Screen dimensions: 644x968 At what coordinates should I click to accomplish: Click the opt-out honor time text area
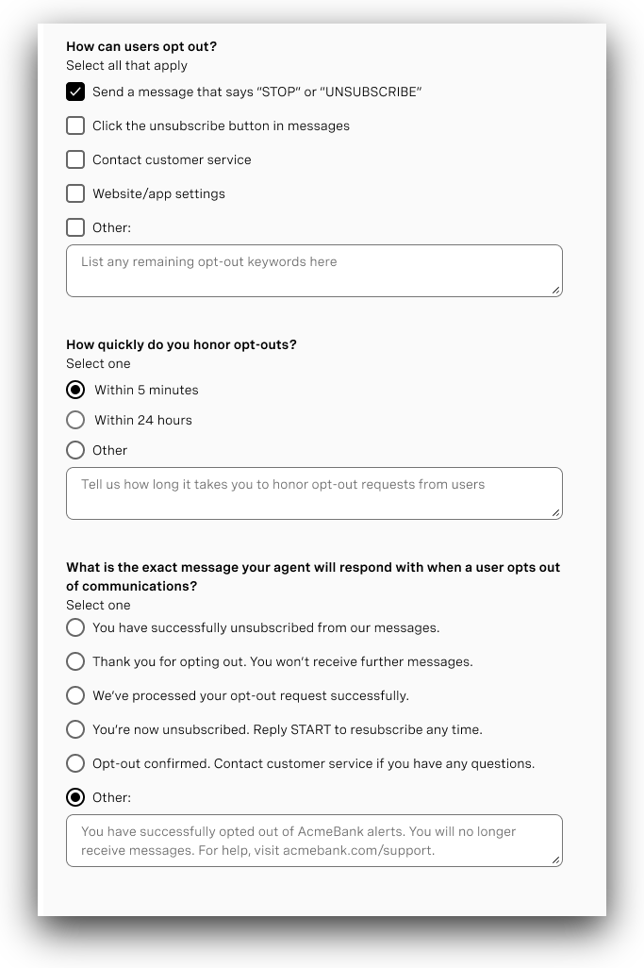313,493
